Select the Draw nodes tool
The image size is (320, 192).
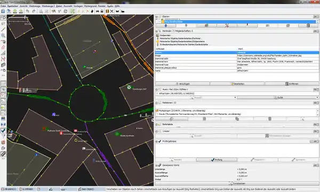click(x=3, y=30)
